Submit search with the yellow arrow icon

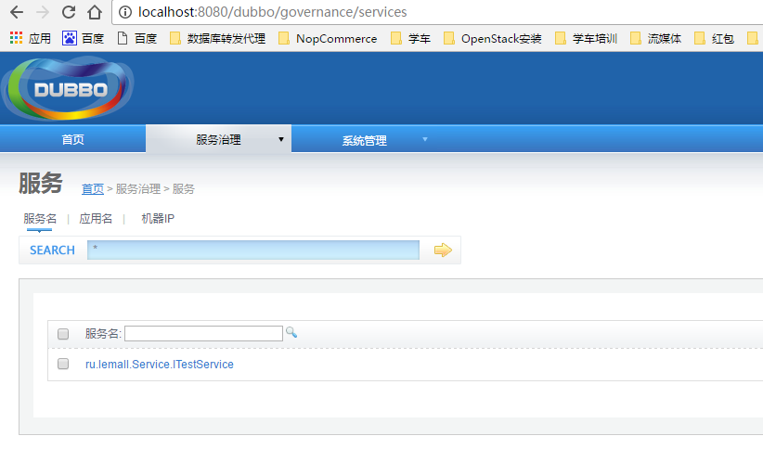443,250
